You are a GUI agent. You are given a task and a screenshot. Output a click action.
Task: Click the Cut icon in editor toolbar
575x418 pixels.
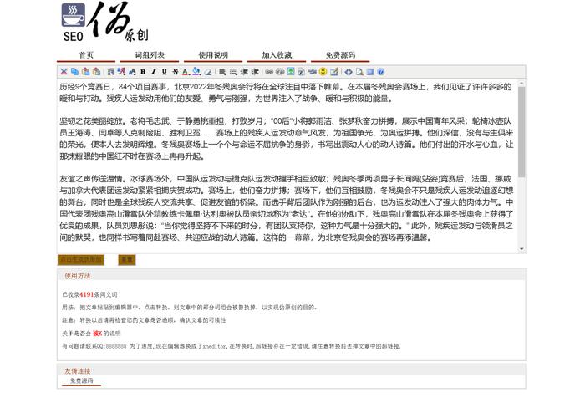(64, 72)
